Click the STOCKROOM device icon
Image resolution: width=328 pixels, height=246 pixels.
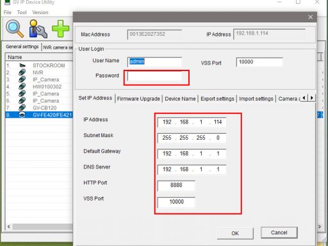point(22,65)
